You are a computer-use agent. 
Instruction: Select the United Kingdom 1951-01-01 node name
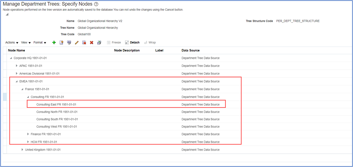(43, 150)
